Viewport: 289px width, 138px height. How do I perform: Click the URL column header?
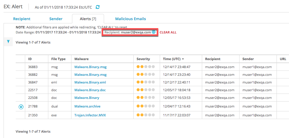pyautogui.click(x=283, y=59)
